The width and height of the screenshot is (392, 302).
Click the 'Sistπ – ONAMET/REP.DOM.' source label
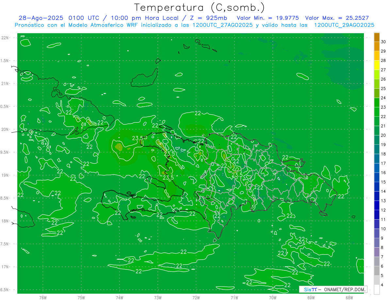click(333, 289)
